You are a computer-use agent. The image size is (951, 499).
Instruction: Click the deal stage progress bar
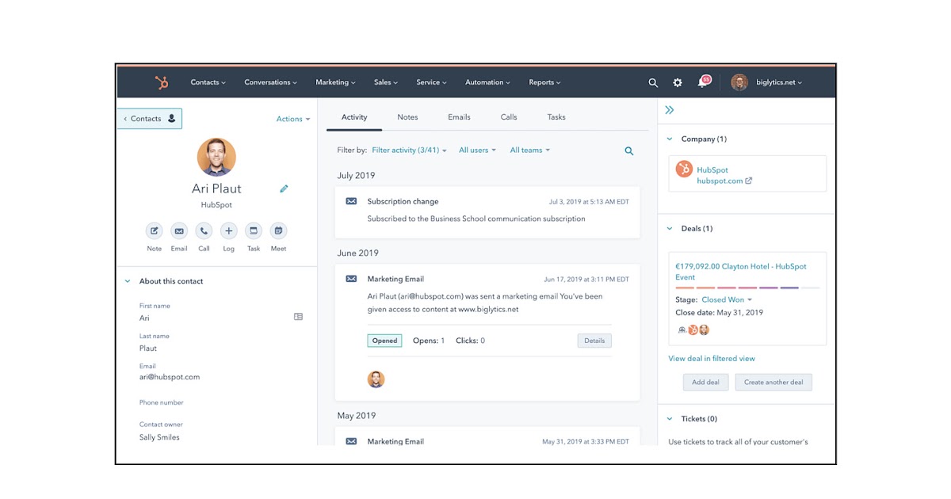747,288
